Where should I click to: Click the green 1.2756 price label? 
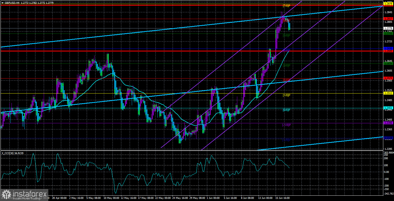pyautogui.click(x=388, y=33)
